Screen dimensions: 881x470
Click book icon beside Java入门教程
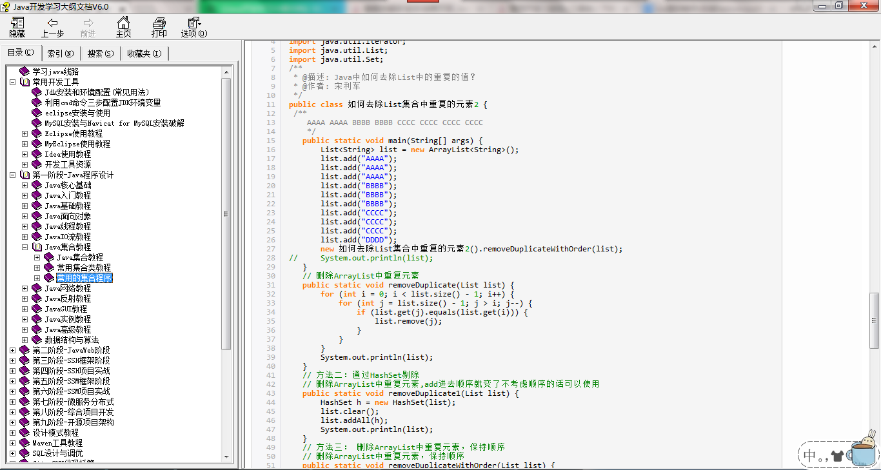pyautogui.click(x=37, y=195)
